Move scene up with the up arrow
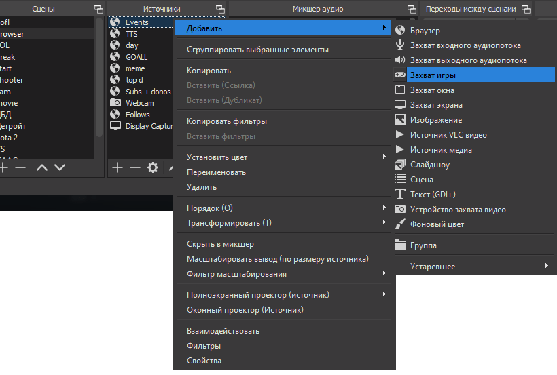This screenshot has height=375, width=557. (x=42, y=167)
